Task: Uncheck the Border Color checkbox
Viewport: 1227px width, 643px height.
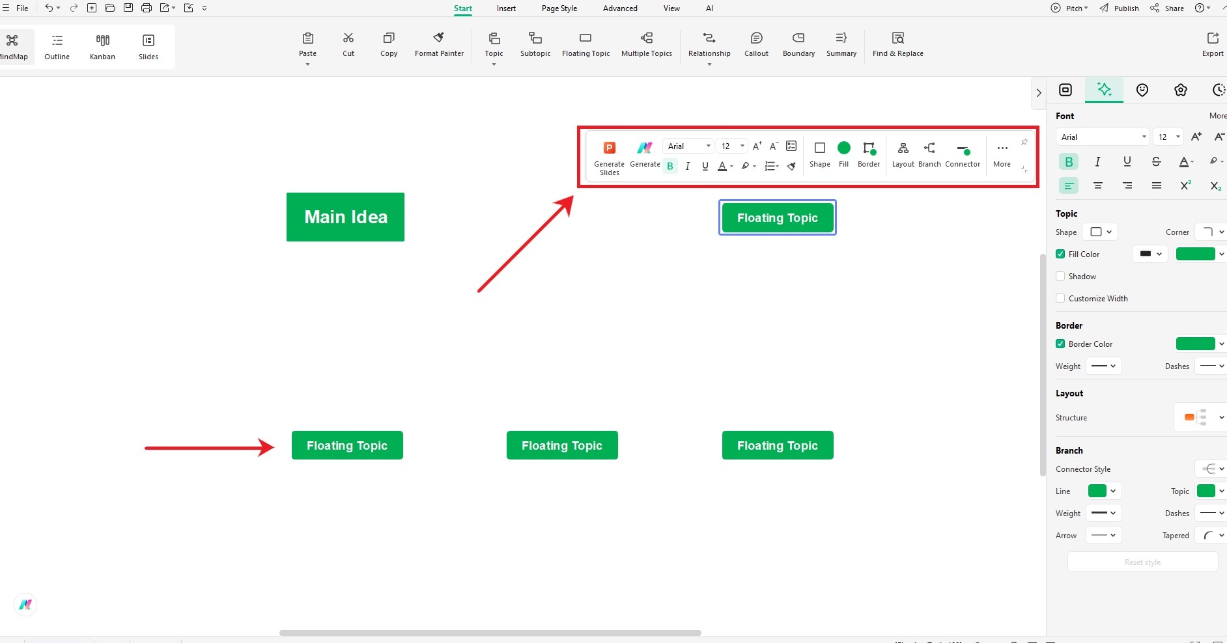Action: point(1060,344)
